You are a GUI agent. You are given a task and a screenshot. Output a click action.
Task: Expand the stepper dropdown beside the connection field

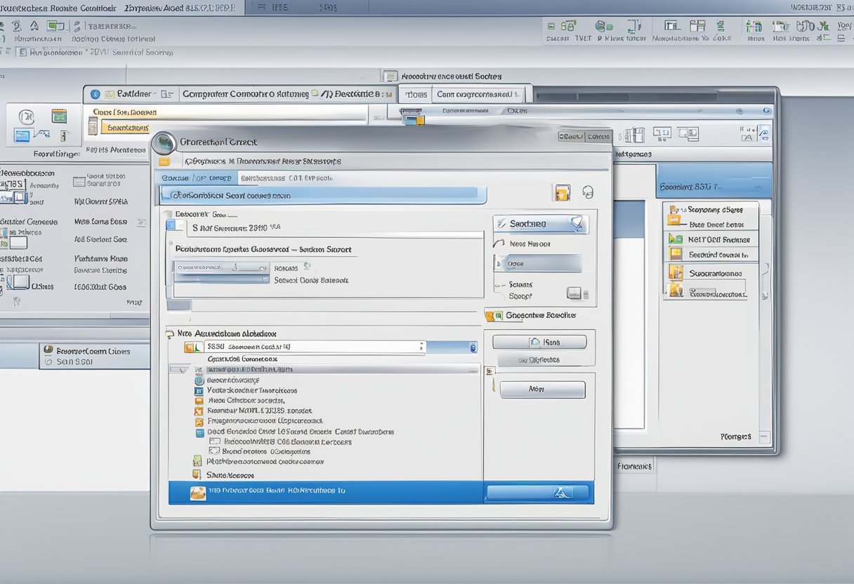[421, 346]
